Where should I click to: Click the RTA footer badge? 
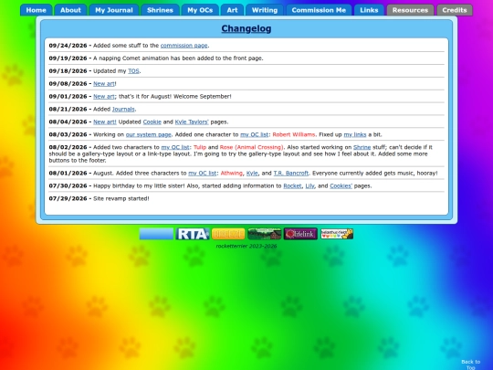pos(193,234)
